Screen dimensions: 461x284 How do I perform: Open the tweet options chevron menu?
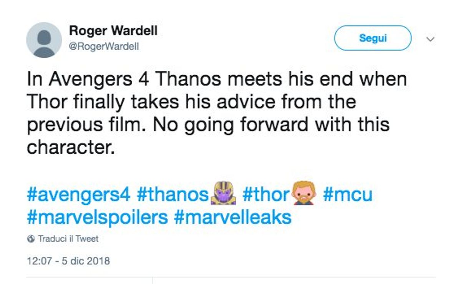[x=431, y=39]
